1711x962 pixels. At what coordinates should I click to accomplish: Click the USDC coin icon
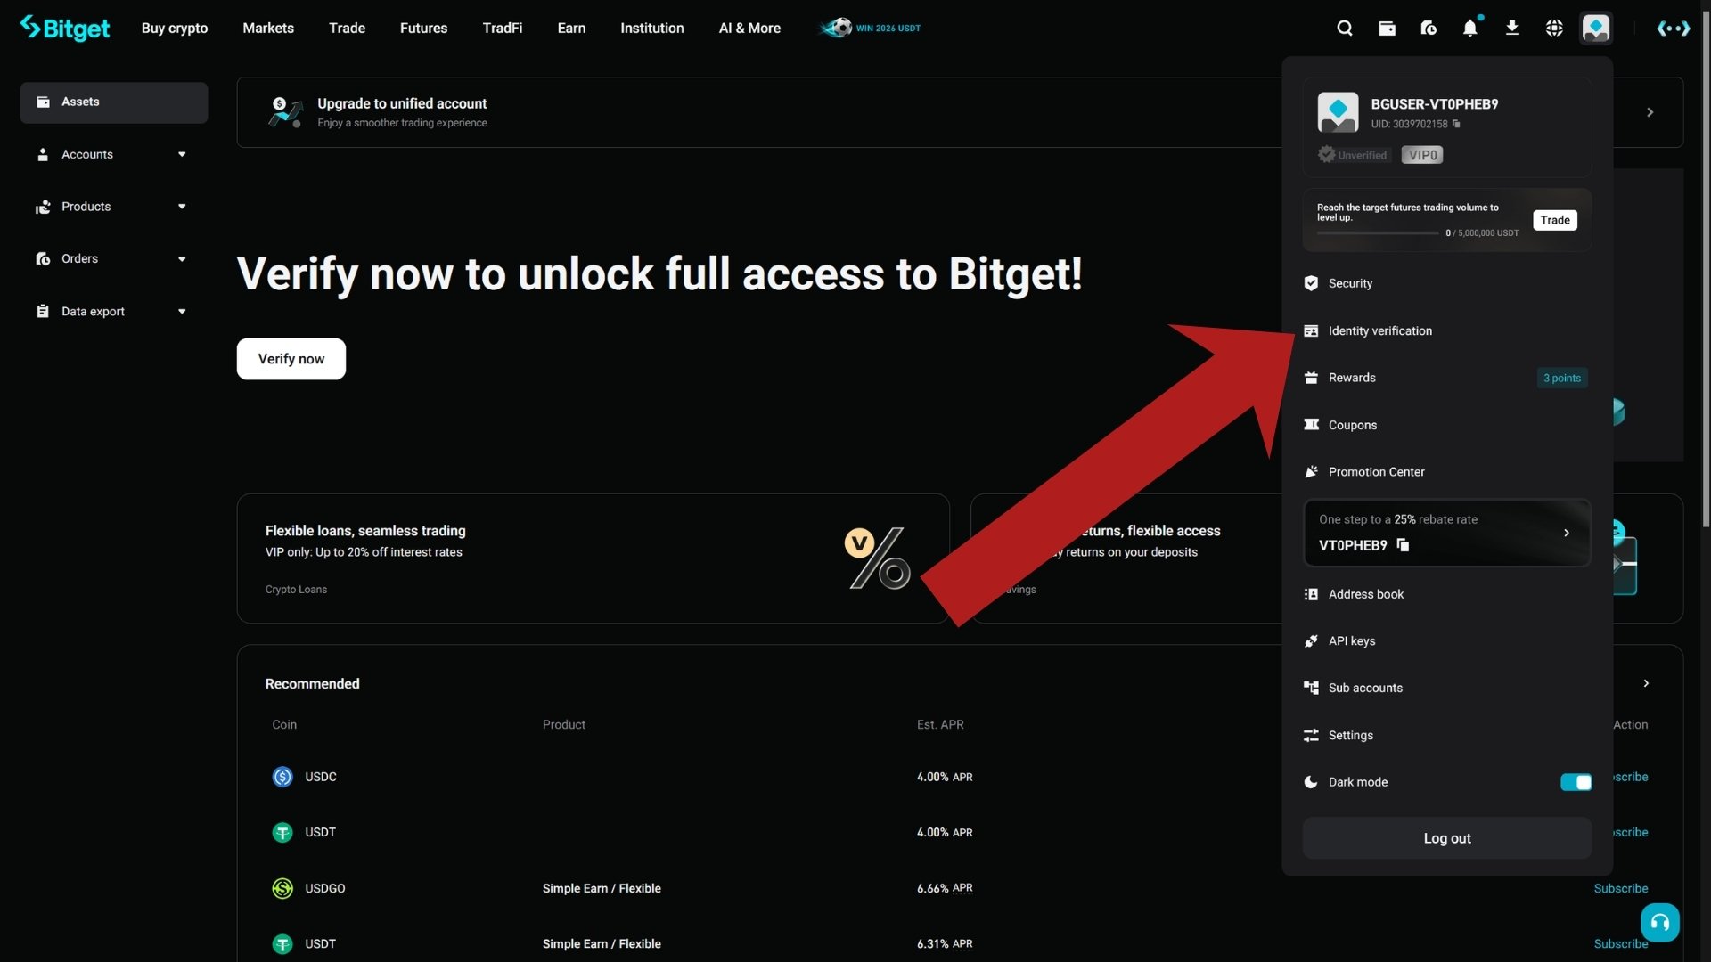[282, 777]
